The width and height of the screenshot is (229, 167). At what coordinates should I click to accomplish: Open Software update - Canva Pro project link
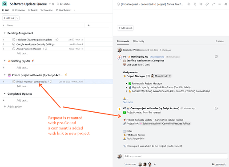[165, 123]
